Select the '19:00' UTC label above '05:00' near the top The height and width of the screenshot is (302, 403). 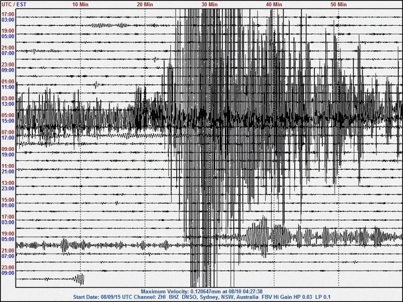coord(8,31)
